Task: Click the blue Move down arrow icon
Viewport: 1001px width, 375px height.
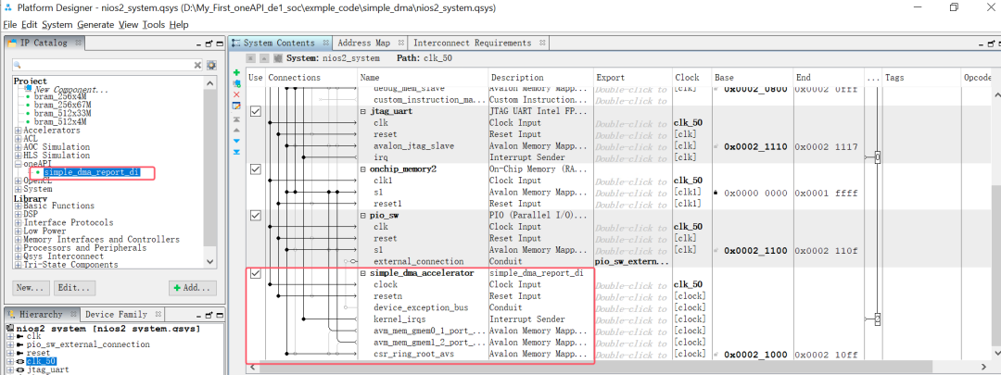Action: tap(237, 141)
